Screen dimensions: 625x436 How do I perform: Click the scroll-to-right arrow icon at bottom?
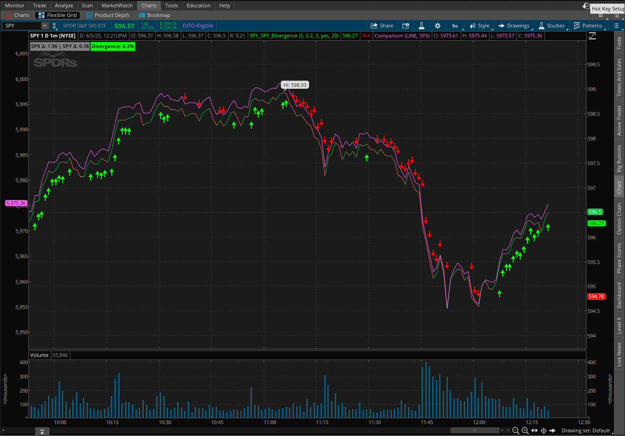click(552, 431)
